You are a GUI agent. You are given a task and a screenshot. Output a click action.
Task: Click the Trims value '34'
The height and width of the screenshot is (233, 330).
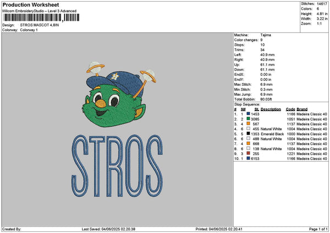(x=262, y=50)
